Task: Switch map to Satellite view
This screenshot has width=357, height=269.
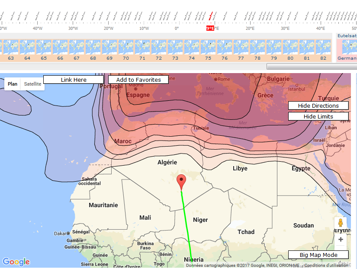Action: (33, 84)
